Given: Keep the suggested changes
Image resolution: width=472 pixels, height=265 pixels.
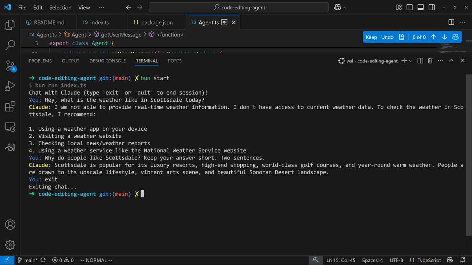Looking at the screenshot, I should [x=371, y=37].
